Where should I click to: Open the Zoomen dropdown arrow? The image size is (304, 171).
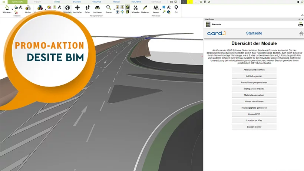coord(114,9)
